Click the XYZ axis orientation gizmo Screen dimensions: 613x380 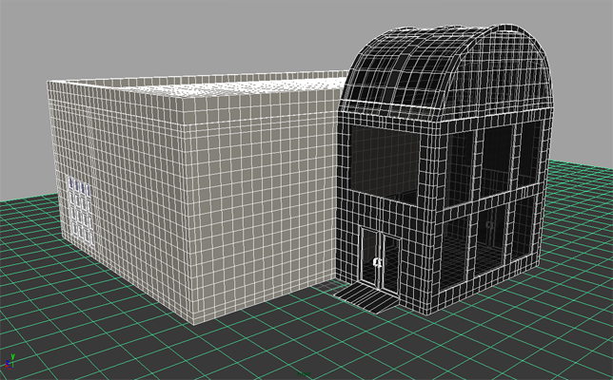[x=10, y=362]
